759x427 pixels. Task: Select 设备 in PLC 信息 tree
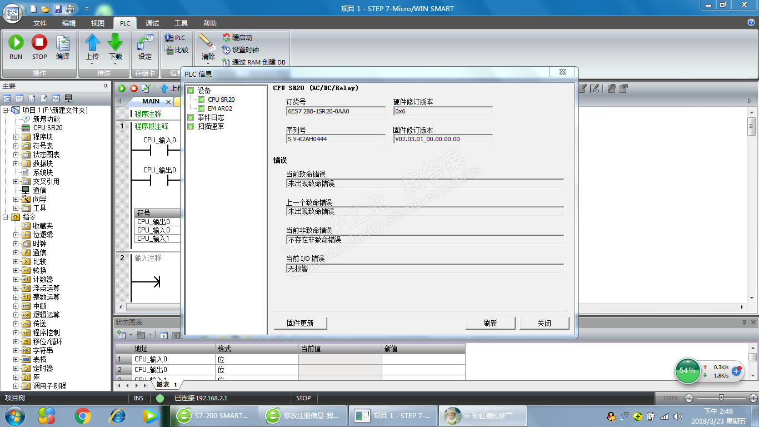[x=204, y=91]
